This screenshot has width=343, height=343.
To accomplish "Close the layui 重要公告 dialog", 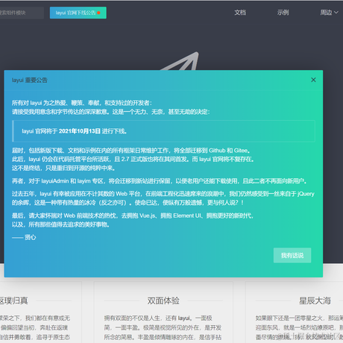I will click(313, 80).
